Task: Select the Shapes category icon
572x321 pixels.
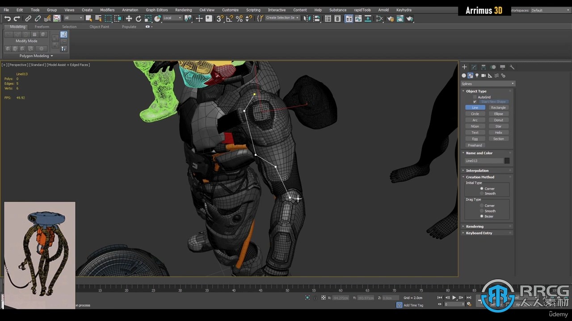Action: pos(470,75)
